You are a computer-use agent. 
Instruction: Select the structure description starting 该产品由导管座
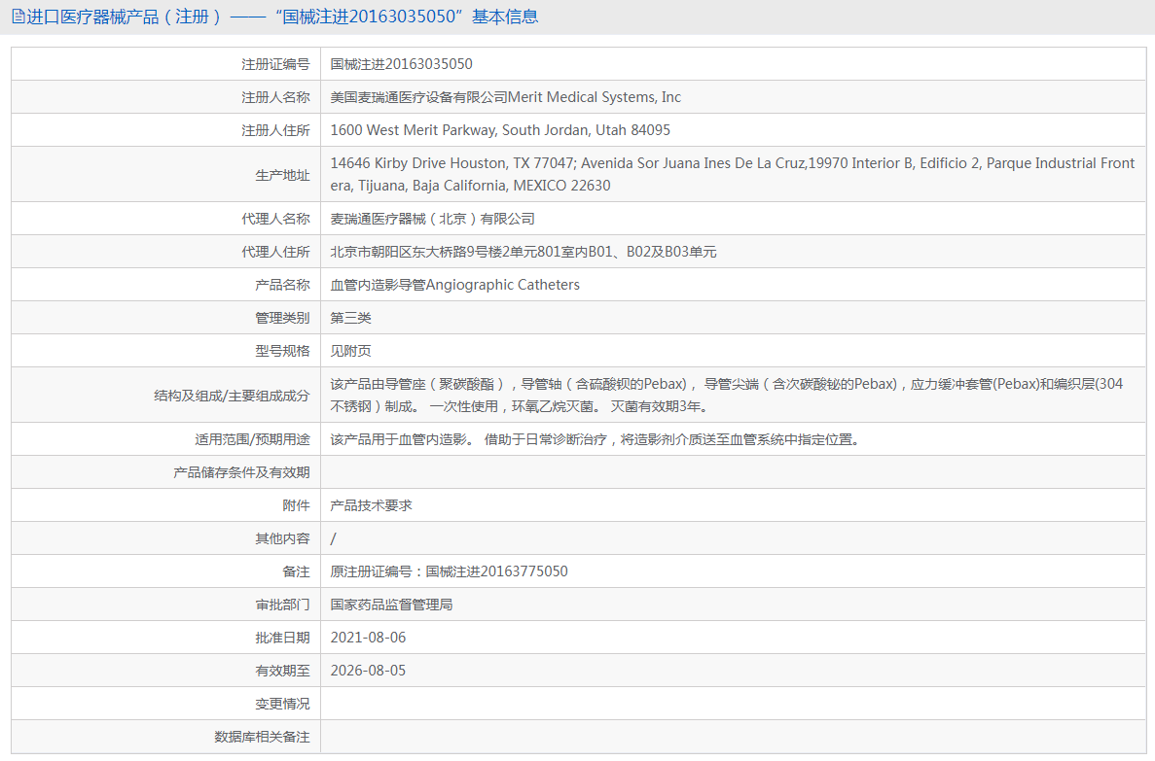click(x=726, y=396)
